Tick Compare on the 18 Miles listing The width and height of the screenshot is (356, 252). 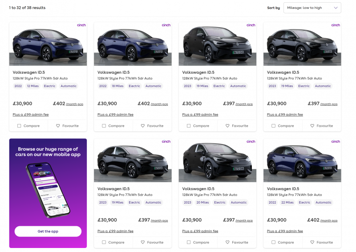click(x=104, y=126)
